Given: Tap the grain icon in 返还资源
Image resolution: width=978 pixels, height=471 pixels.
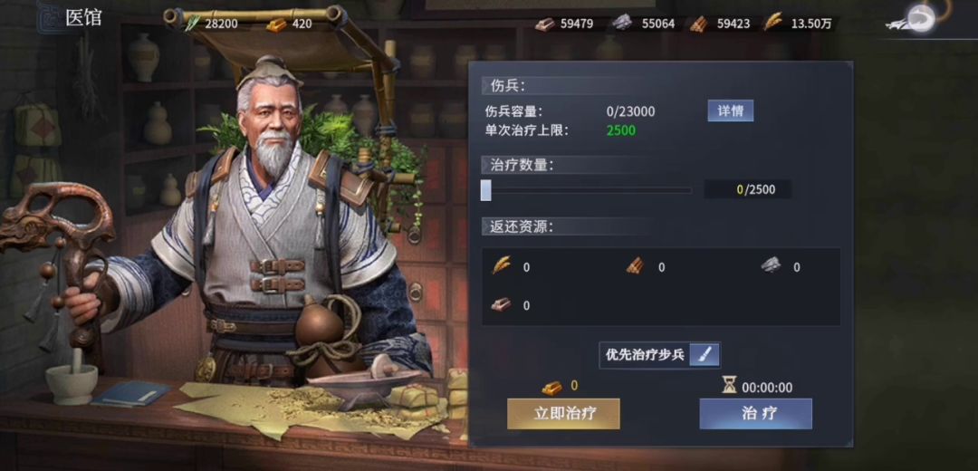Looking at the screenshot, I should click(502, 265).
